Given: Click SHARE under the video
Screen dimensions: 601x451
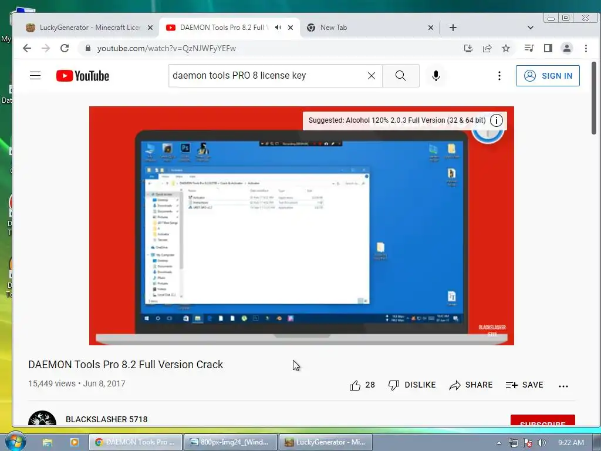Looking at the screenshot, I should pyautogui.click(x=471, y=385).
